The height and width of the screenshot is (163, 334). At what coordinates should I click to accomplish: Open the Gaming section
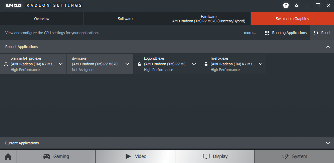tap(56, 156)
